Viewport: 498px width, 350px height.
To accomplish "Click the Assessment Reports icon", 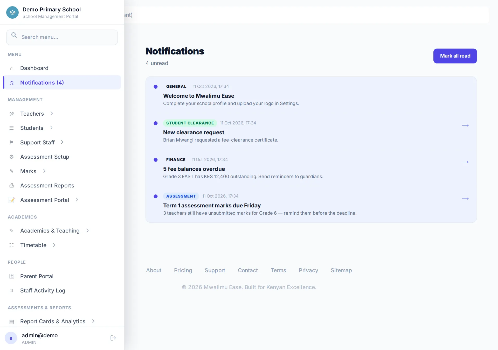I will pyautogui.click(x=12, y=186).
